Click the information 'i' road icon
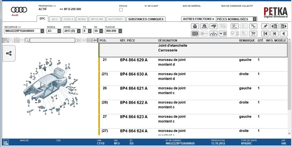This screenshot has height=147, width=292. tap(214, 34)
